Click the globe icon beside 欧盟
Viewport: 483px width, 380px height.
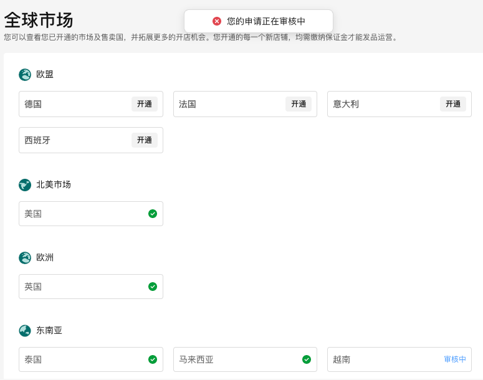click(25, 75)
